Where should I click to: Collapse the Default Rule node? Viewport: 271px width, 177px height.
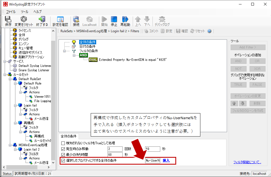[15, 83]
